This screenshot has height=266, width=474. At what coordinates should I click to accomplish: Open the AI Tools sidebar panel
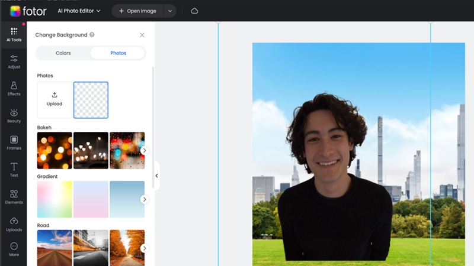tap(13, 35)
